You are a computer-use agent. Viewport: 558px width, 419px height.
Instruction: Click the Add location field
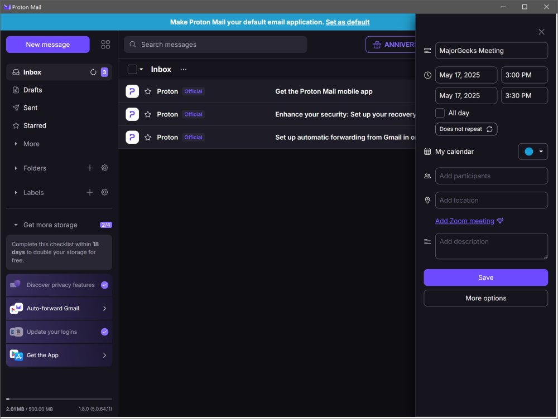coord(491,201)
